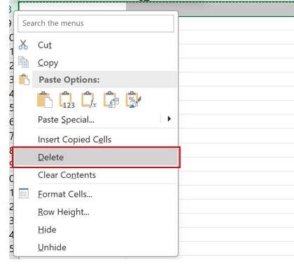Open Format Cells dialog
The height and width of the screenshot is (269, 294).
65,194
